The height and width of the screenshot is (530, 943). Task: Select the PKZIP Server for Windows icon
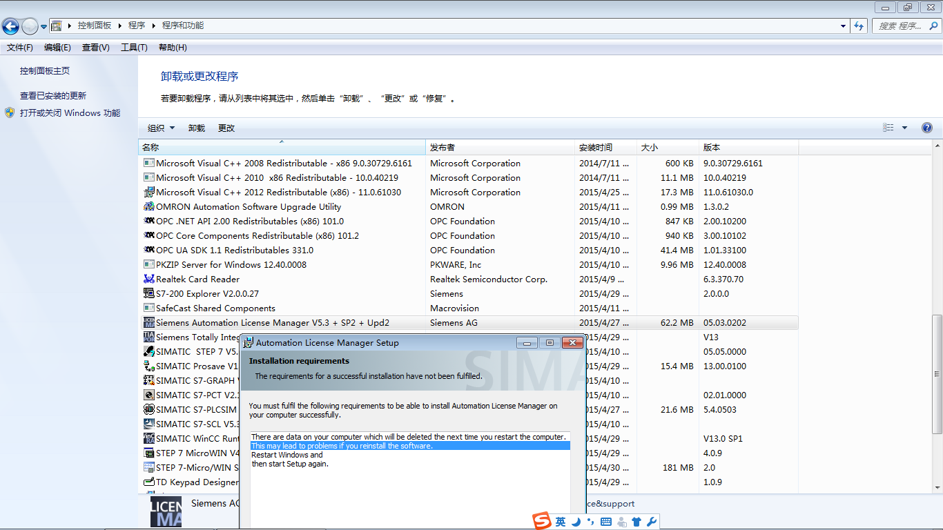tap(149, 265)
